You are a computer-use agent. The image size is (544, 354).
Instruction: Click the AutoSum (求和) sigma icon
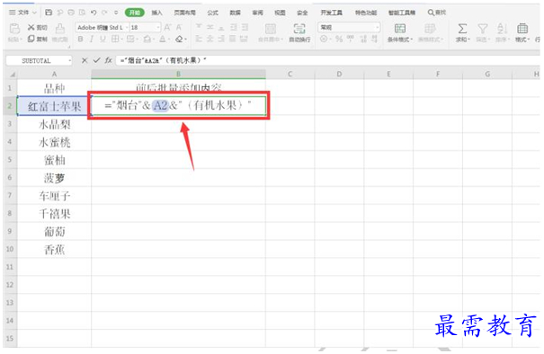(462, 29)
